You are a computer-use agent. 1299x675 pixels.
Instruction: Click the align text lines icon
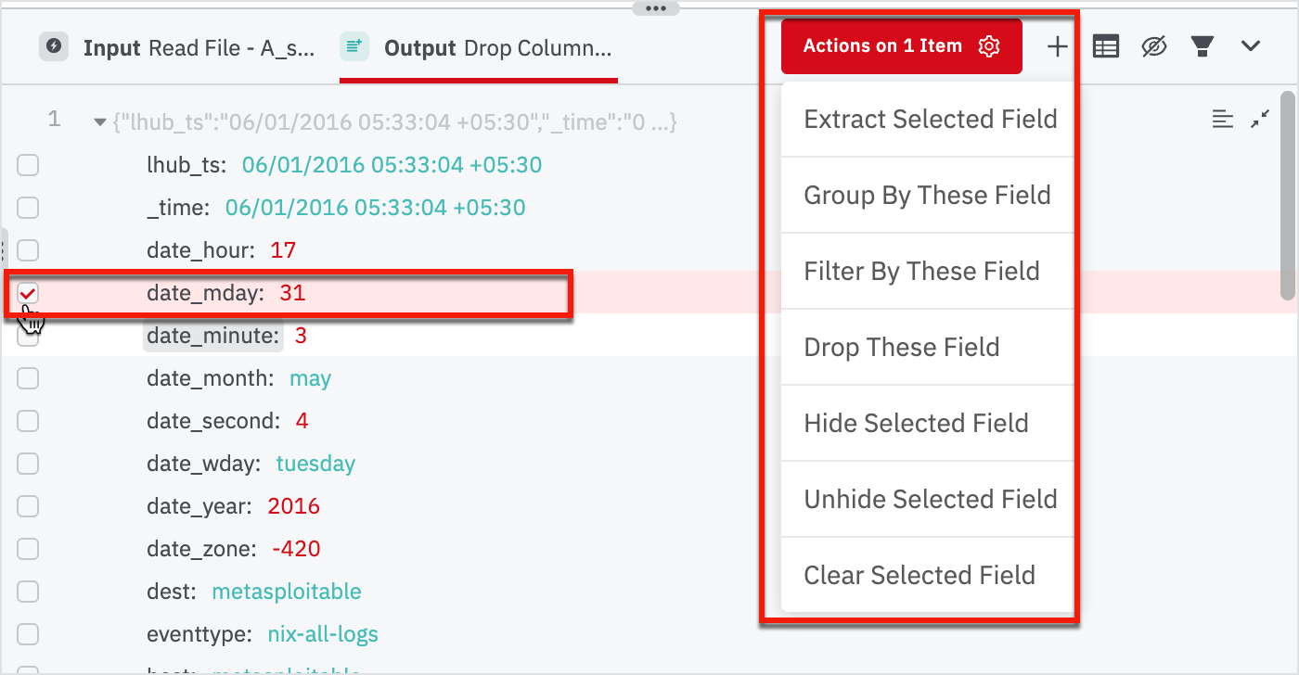[1223, 119]
